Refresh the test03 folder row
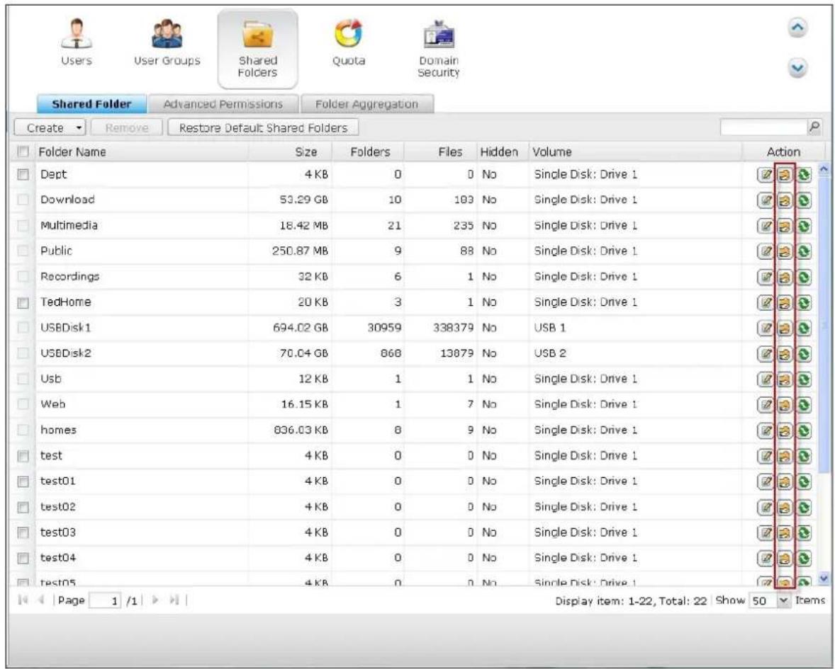 tap(804, 532)
